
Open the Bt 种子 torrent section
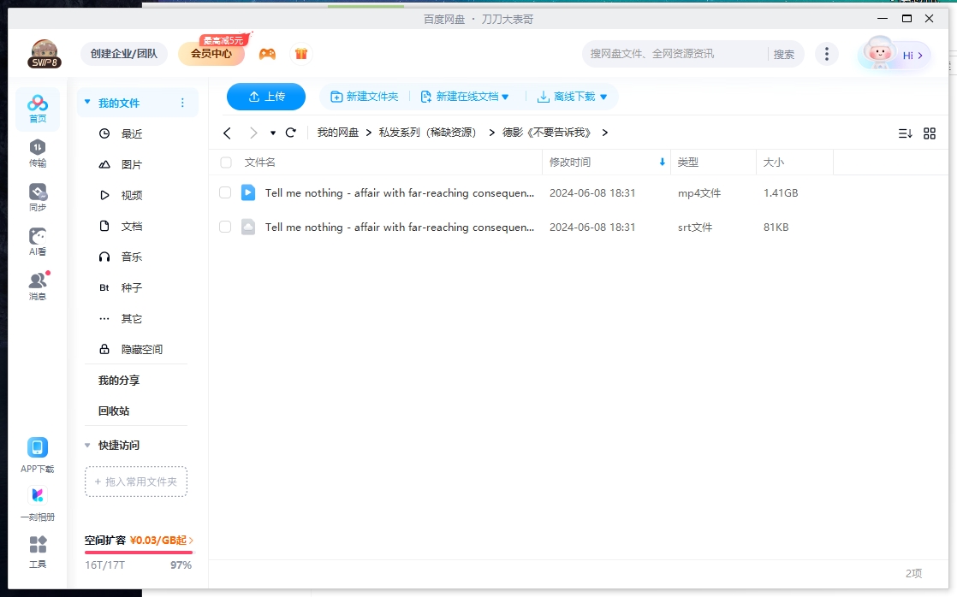(130, 287)
